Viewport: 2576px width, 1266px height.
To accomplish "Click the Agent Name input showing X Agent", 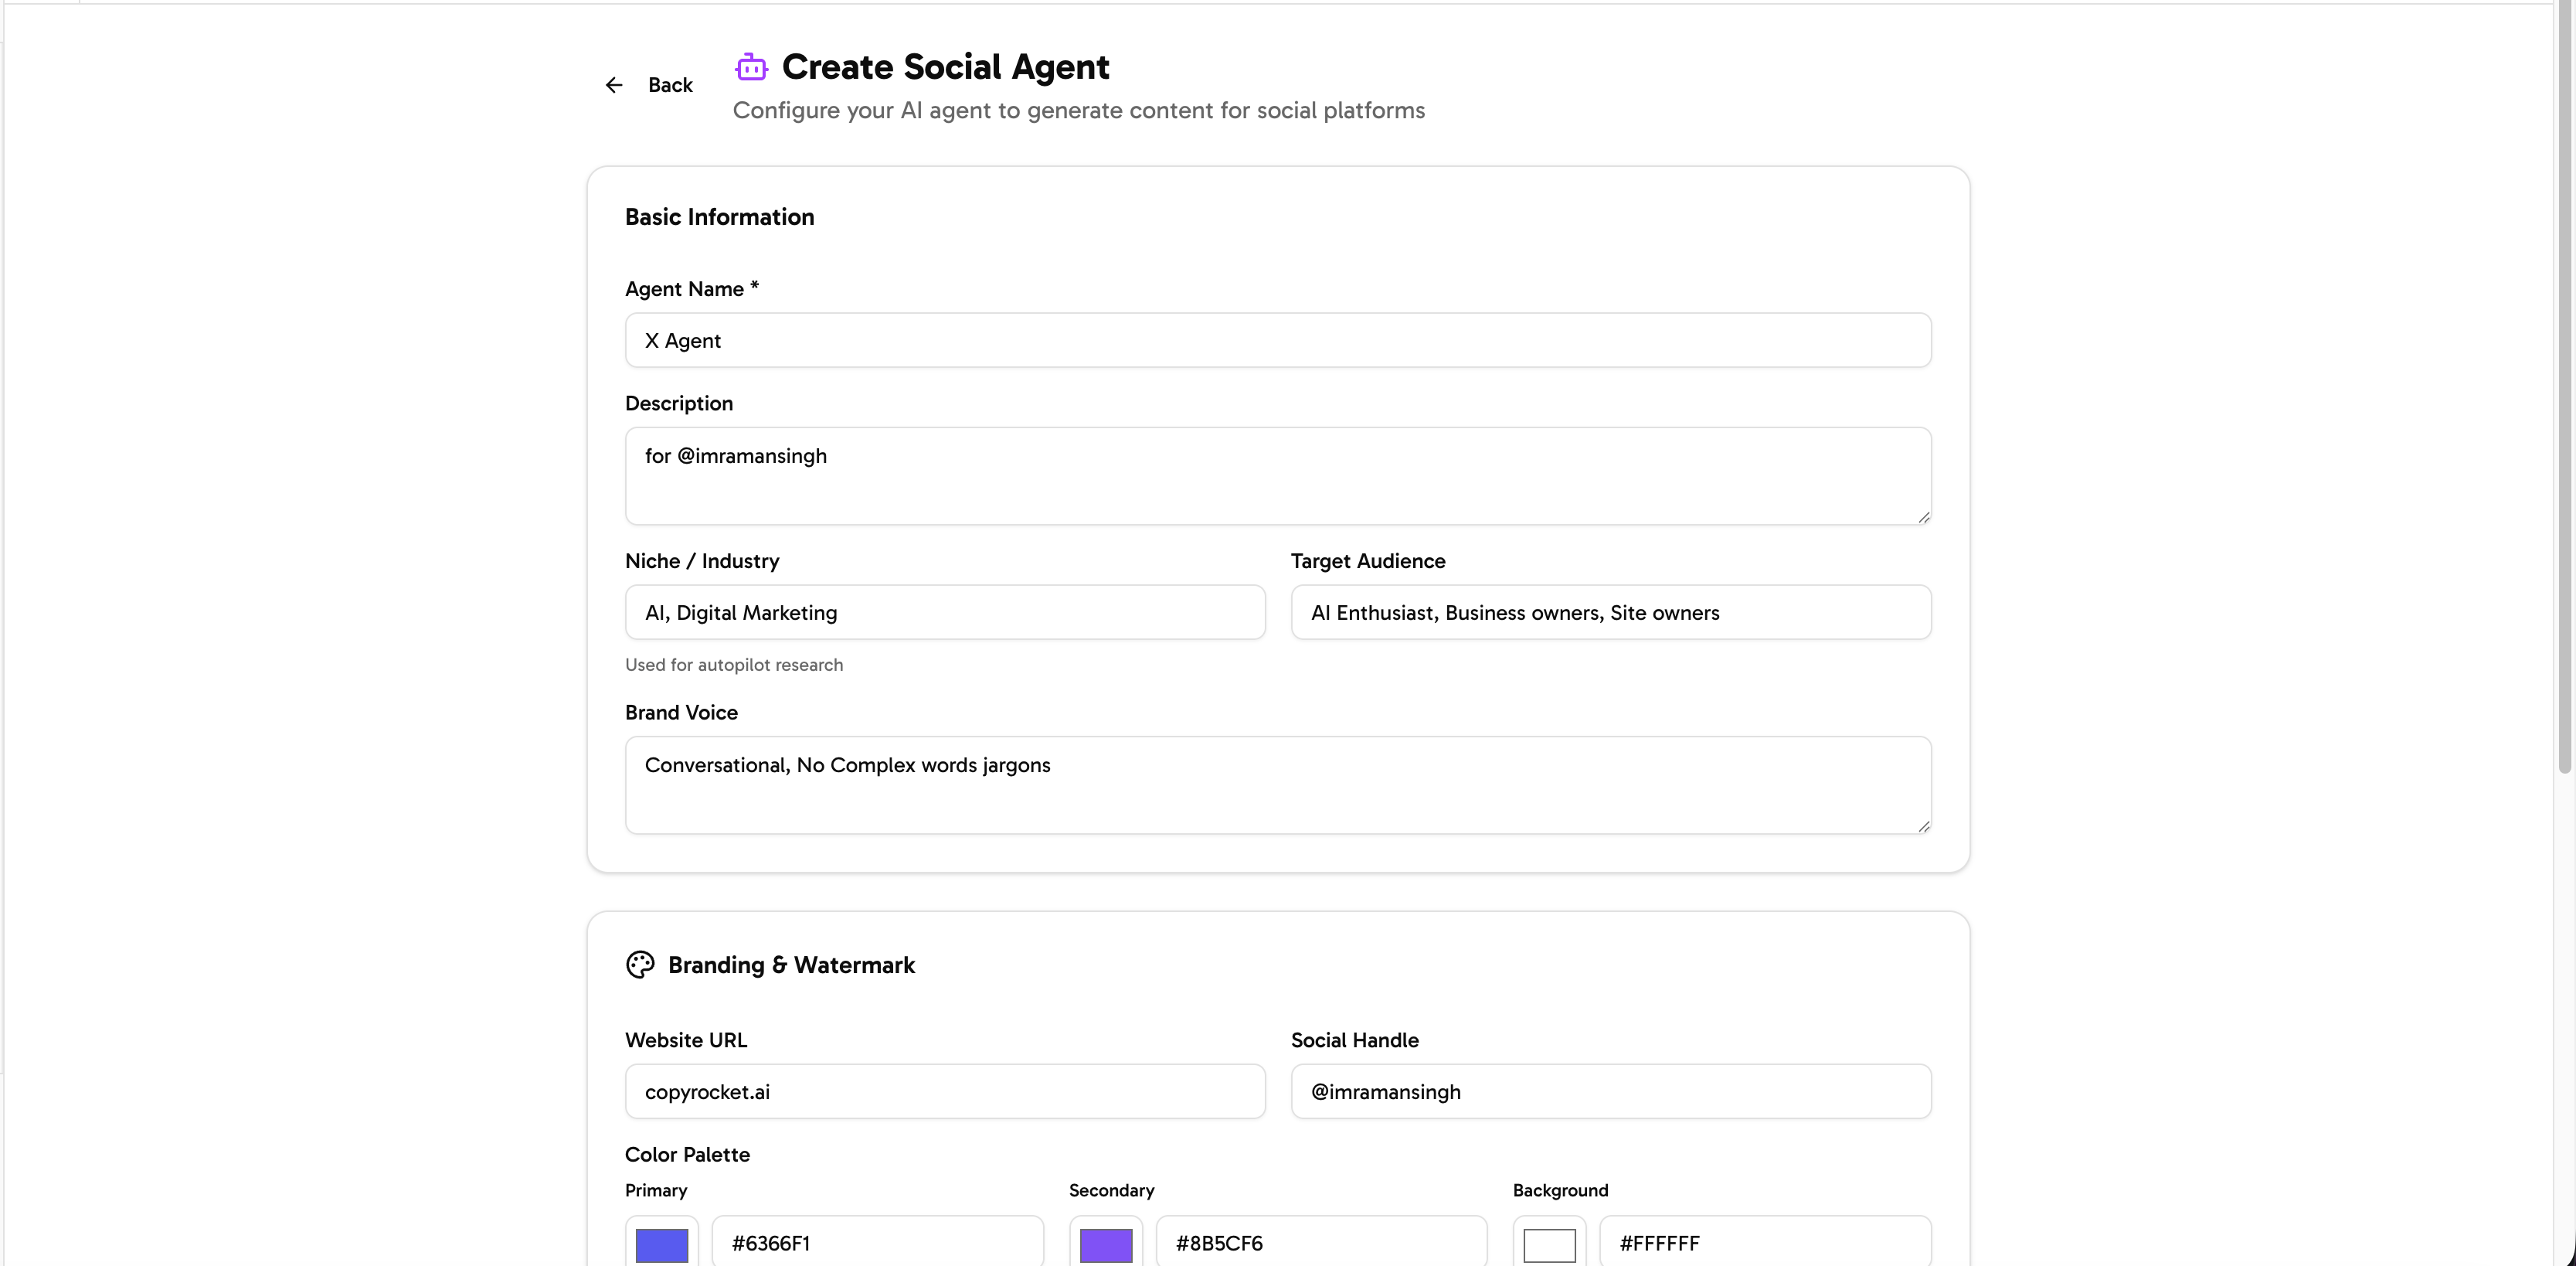I will coord(1278,340).
